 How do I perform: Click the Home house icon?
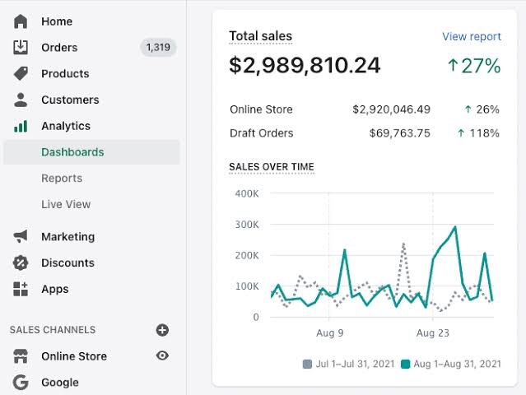tap(21, 21)
